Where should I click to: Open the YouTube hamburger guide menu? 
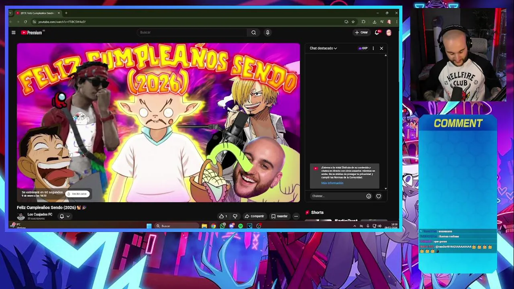[13, 33]
